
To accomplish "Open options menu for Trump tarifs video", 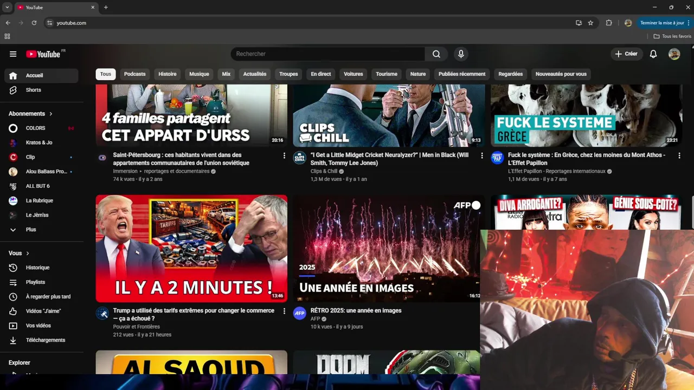I will click(x=284, y=311).
